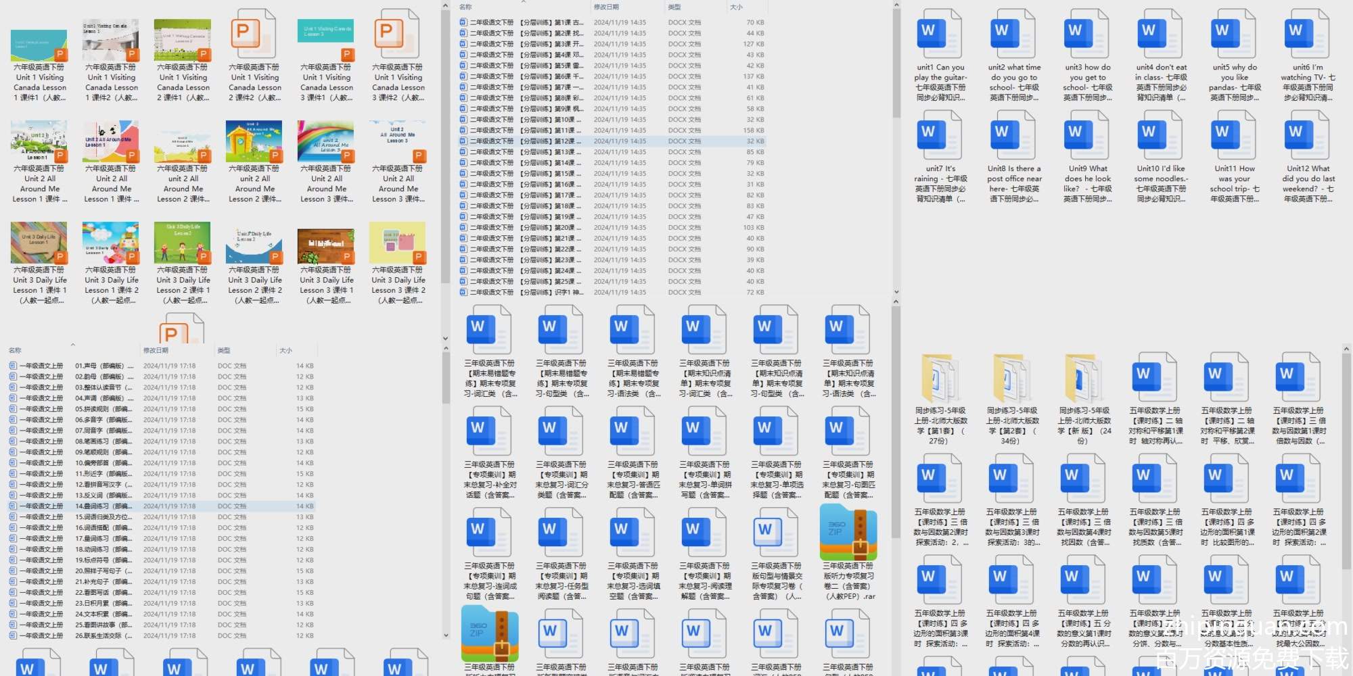Click the 名称 column header in first-grade list
The width and height of the screenshot is (1353, 676).
(x=16, y=350)
